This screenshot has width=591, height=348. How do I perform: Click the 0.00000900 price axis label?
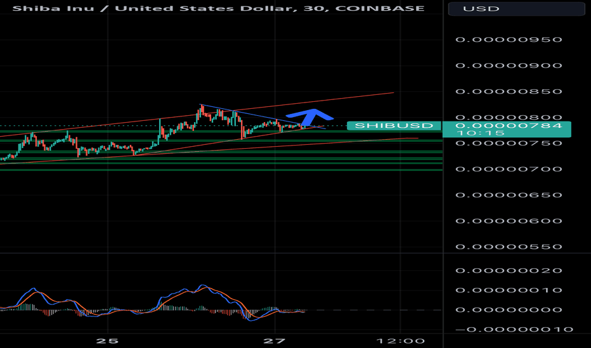[x=509, y=65]
